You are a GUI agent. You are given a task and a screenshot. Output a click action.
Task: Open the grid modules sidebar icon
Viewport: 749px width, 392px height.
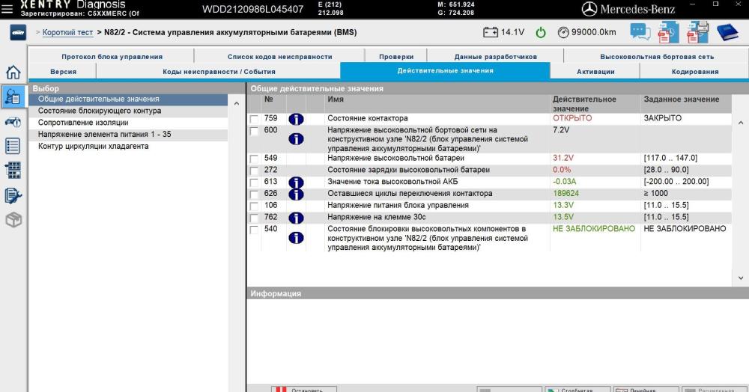coord(13,171)
